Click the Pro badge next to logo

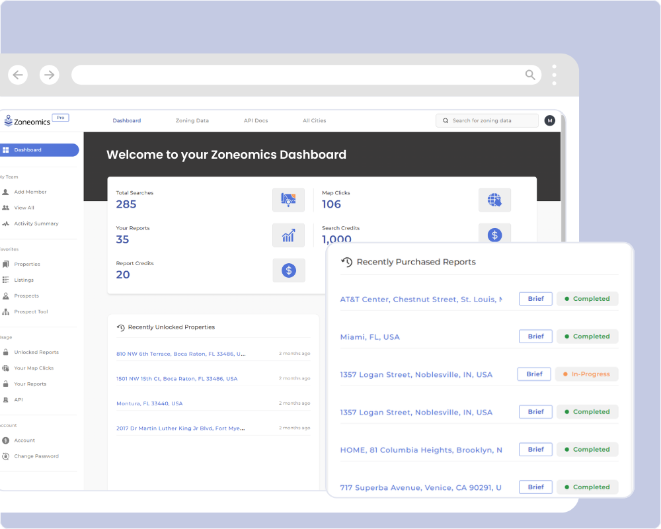point(60,118)
